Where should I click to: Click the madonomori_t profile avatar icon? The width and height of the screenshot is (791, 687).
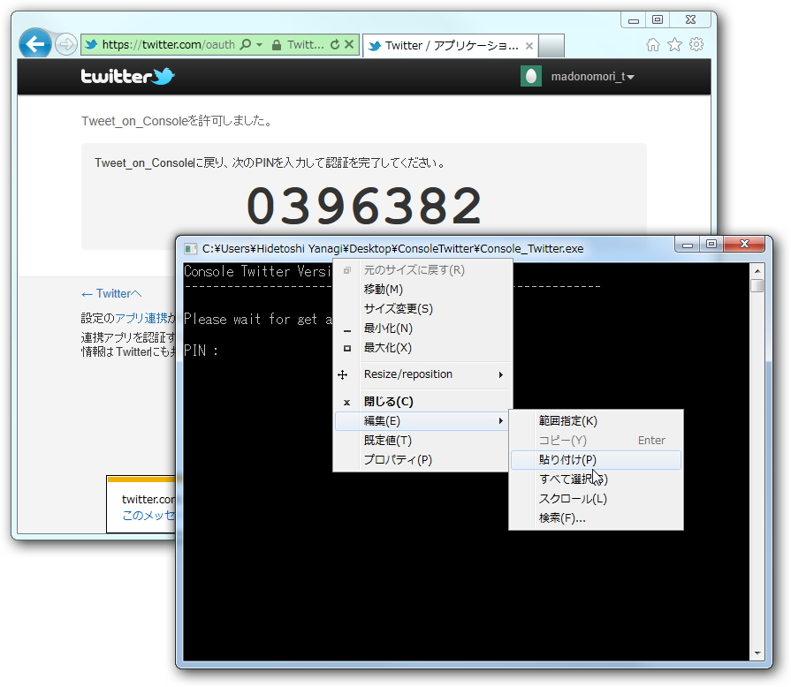tap(529, 77)
